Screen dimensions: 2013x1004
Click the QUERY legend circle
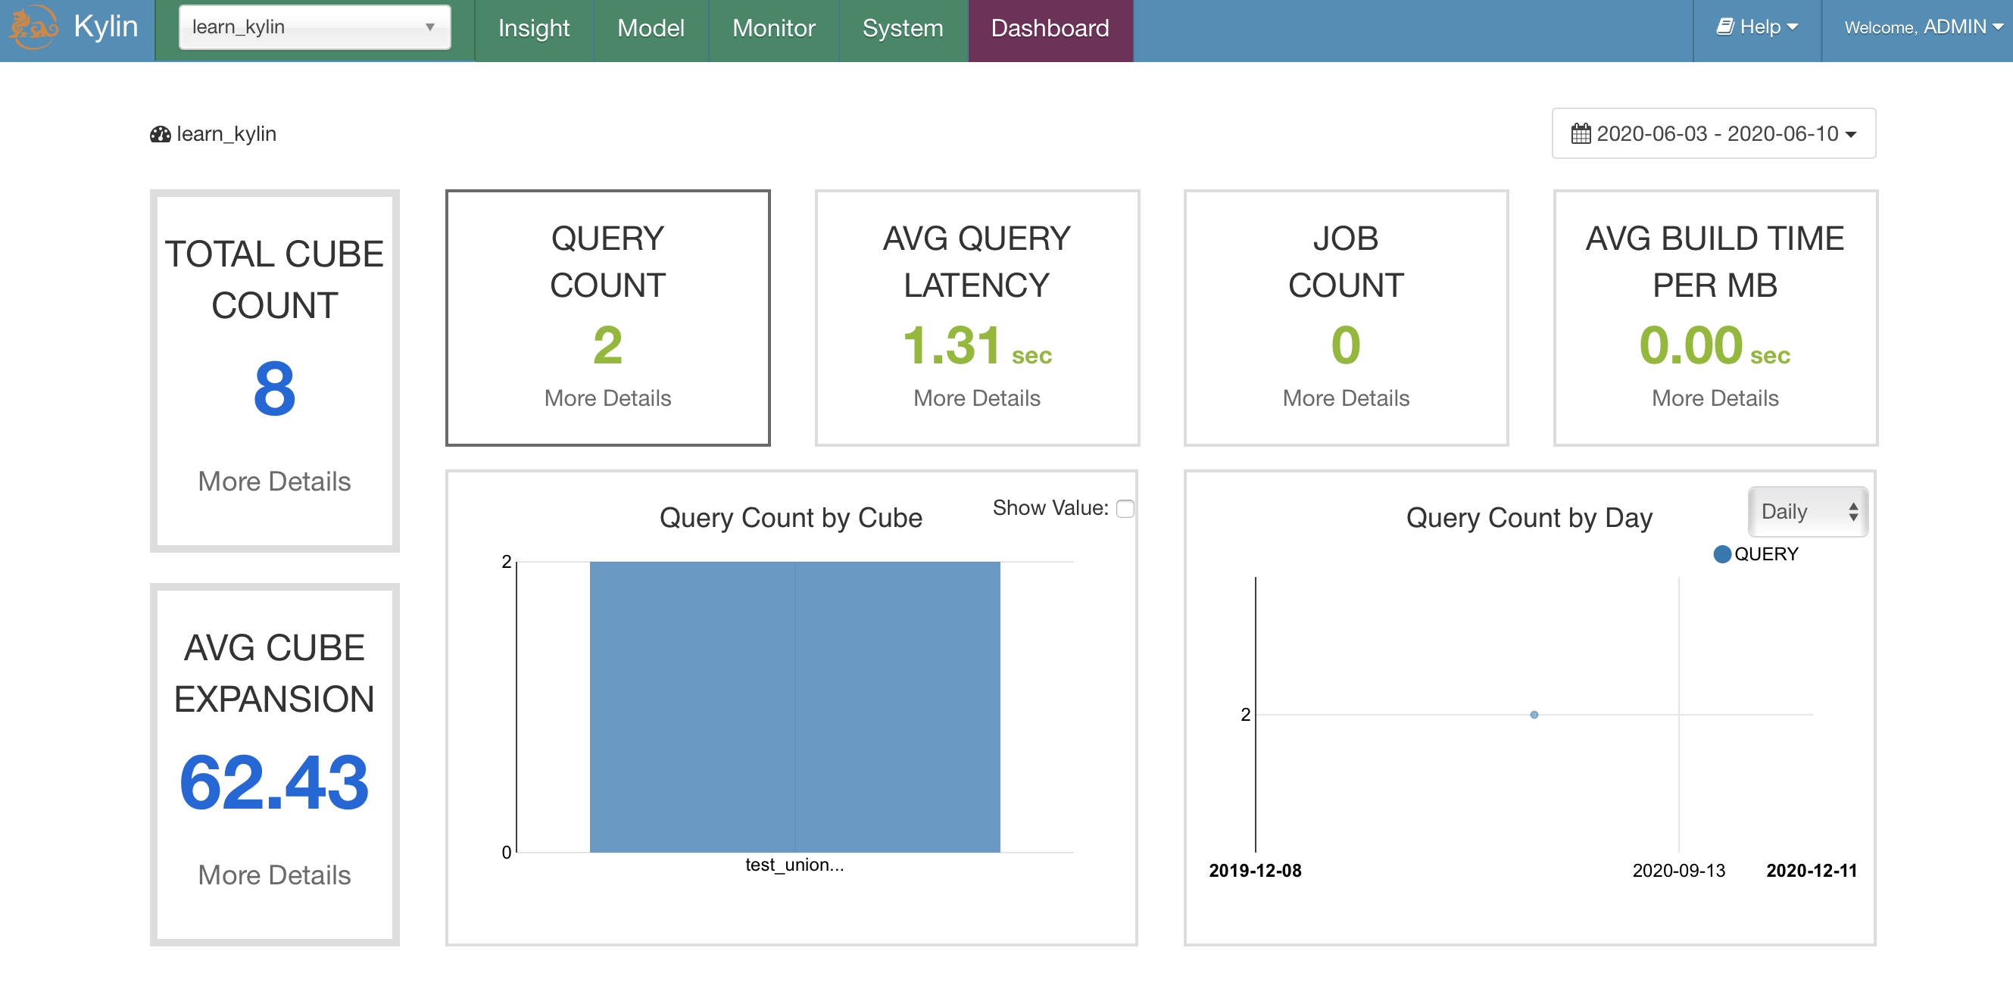[1721, 554]
